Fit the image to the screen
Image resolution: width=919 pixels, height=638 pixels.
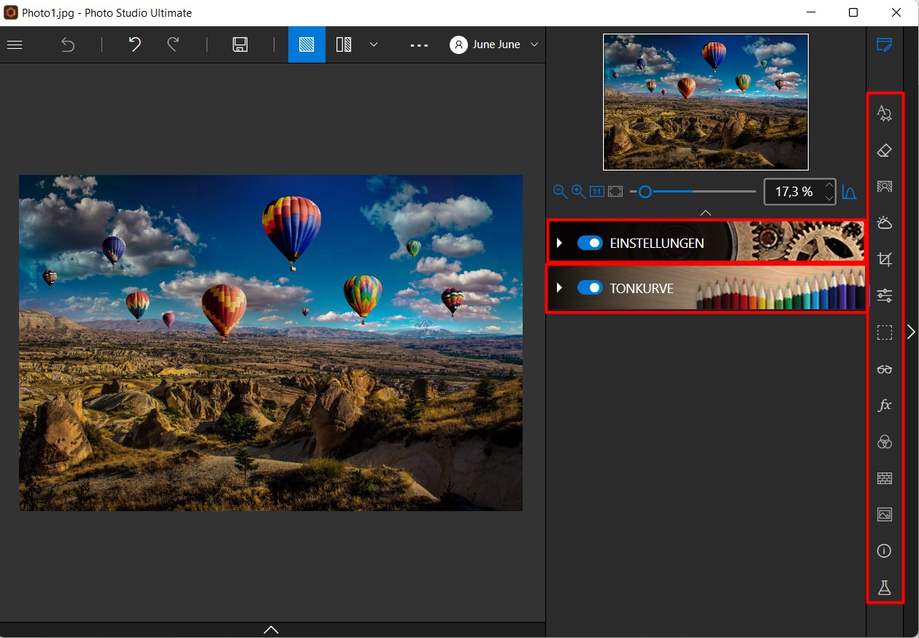[x=615, y=192]
